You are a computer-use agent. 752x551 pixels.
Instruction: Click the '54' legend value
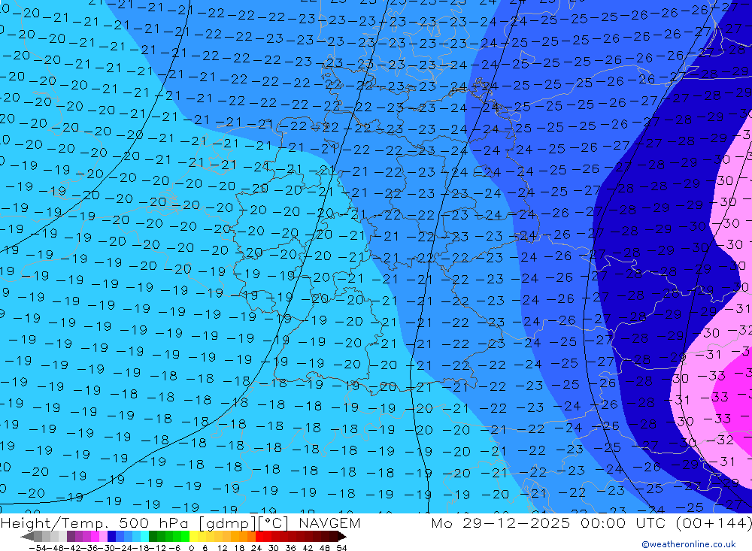[x=341, y=548]
